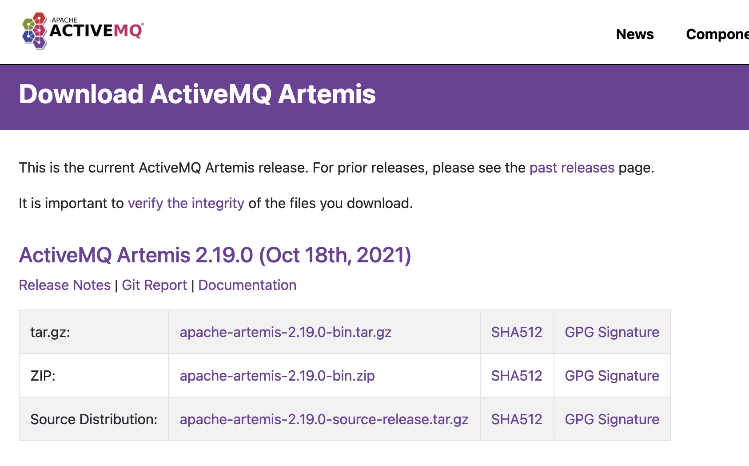Click the Apache ActiveMQ logo
The image size is (749, 466).
click(83, 31)
